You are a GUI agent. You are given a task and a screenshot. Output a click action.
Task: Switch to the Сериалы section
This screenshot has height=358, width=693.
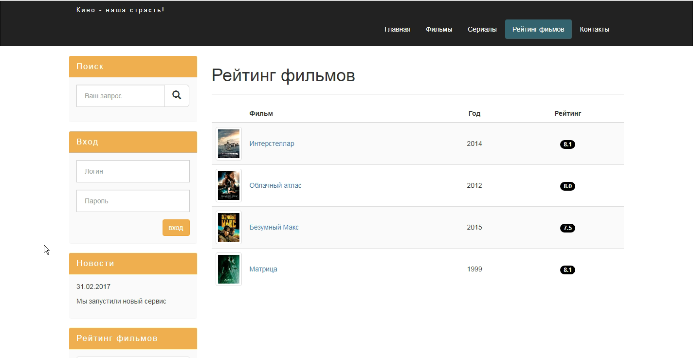click(x=482, y=29)
